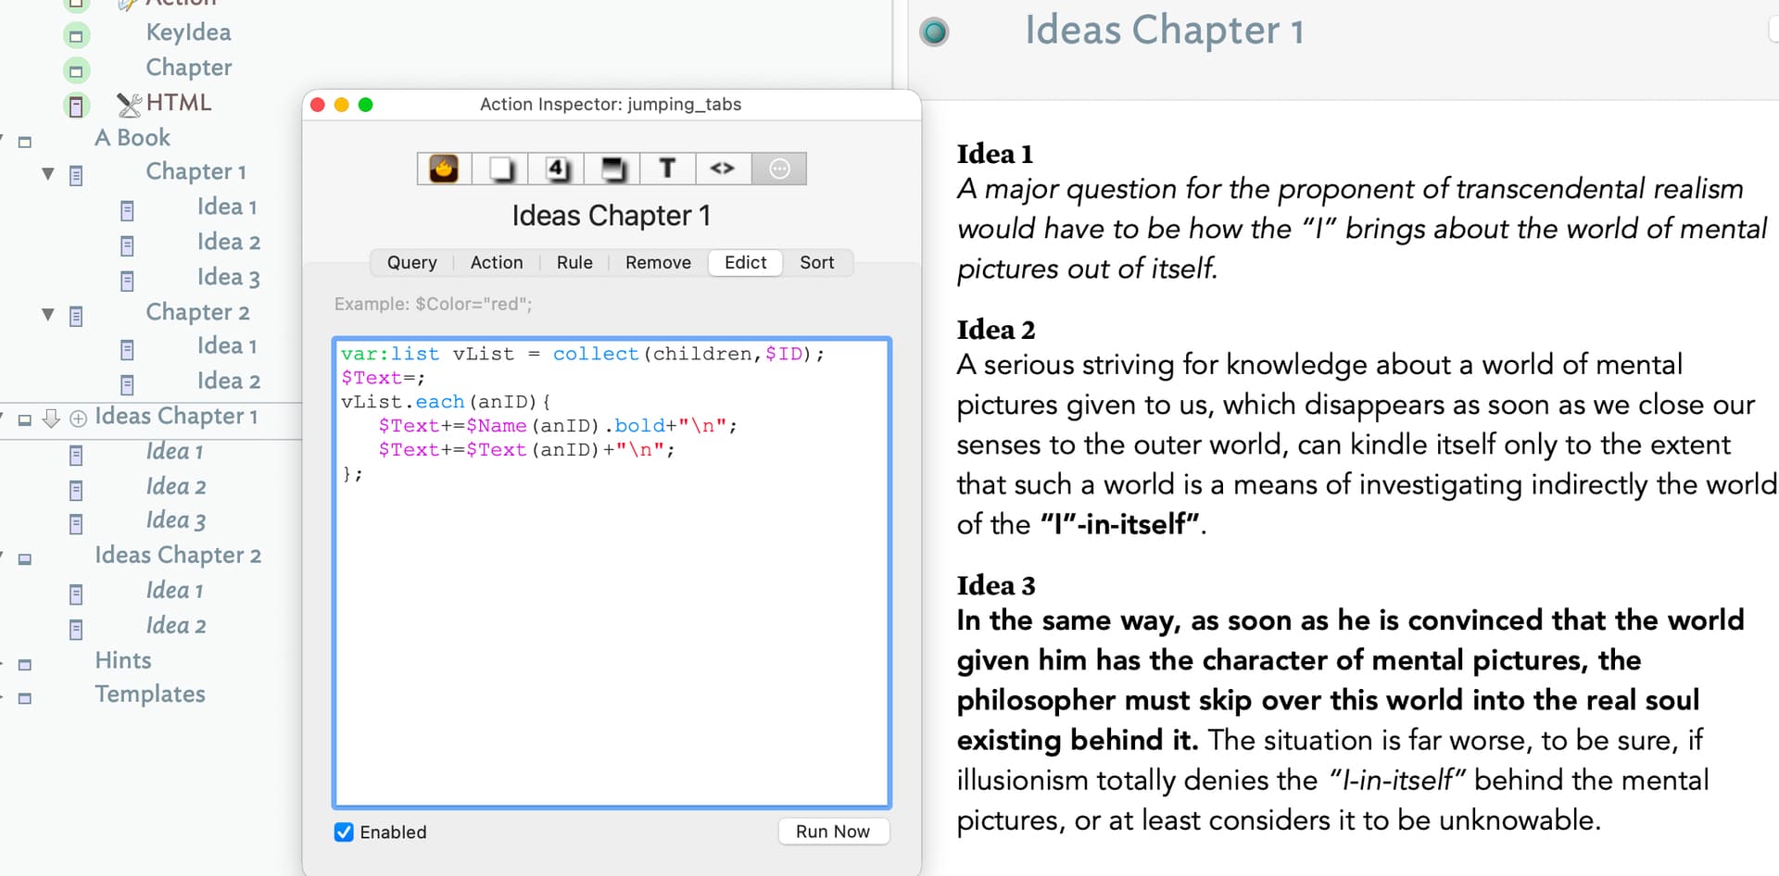This screenshot has height=876, width=1779.
Task: Select the Templates container in the outline
Action: tap(149, 695)
